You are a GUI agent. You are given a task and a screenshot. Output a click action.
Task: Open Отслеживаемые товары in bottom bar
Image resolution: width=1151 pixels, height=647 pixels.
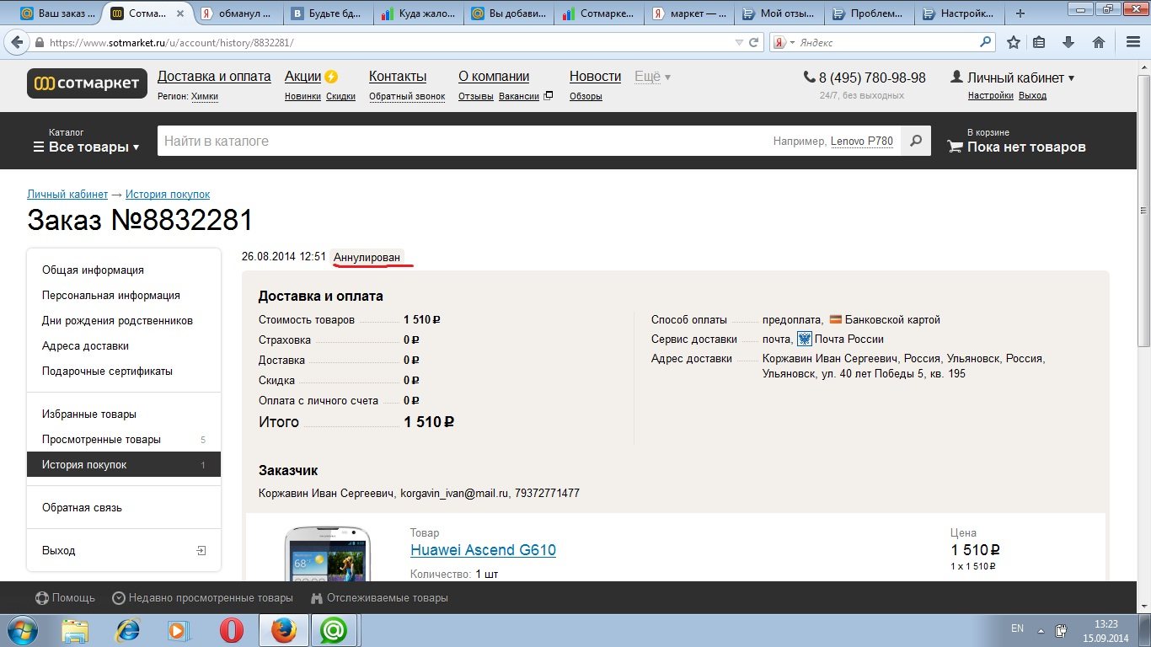point(379,597)
